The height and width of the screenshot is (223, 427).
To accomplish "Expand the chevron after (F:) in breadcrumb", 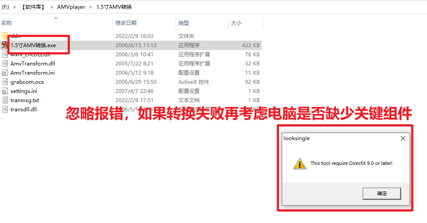I will (15, 7).
